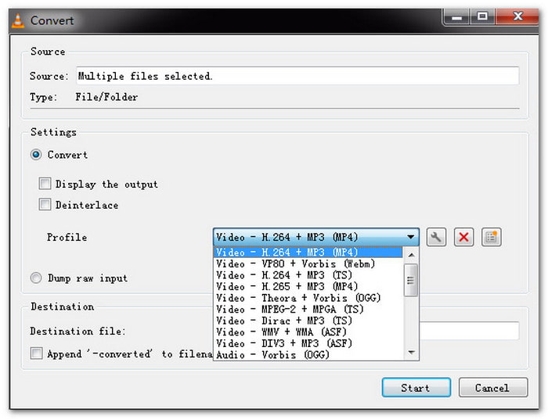Select the Dump raw input option
Viewport: 548px width, 419px height.
pyautogui.click(x=36, y=278)
